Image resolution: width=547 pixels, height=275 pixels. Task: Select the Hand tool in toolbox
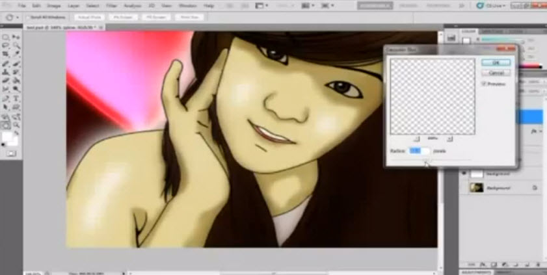click(6, 125)
